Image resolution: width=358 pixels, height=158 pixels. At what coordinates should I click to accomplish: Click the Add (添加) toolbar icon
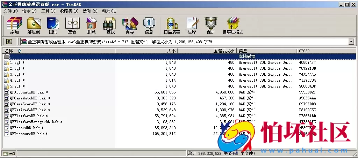pos(14,25)
